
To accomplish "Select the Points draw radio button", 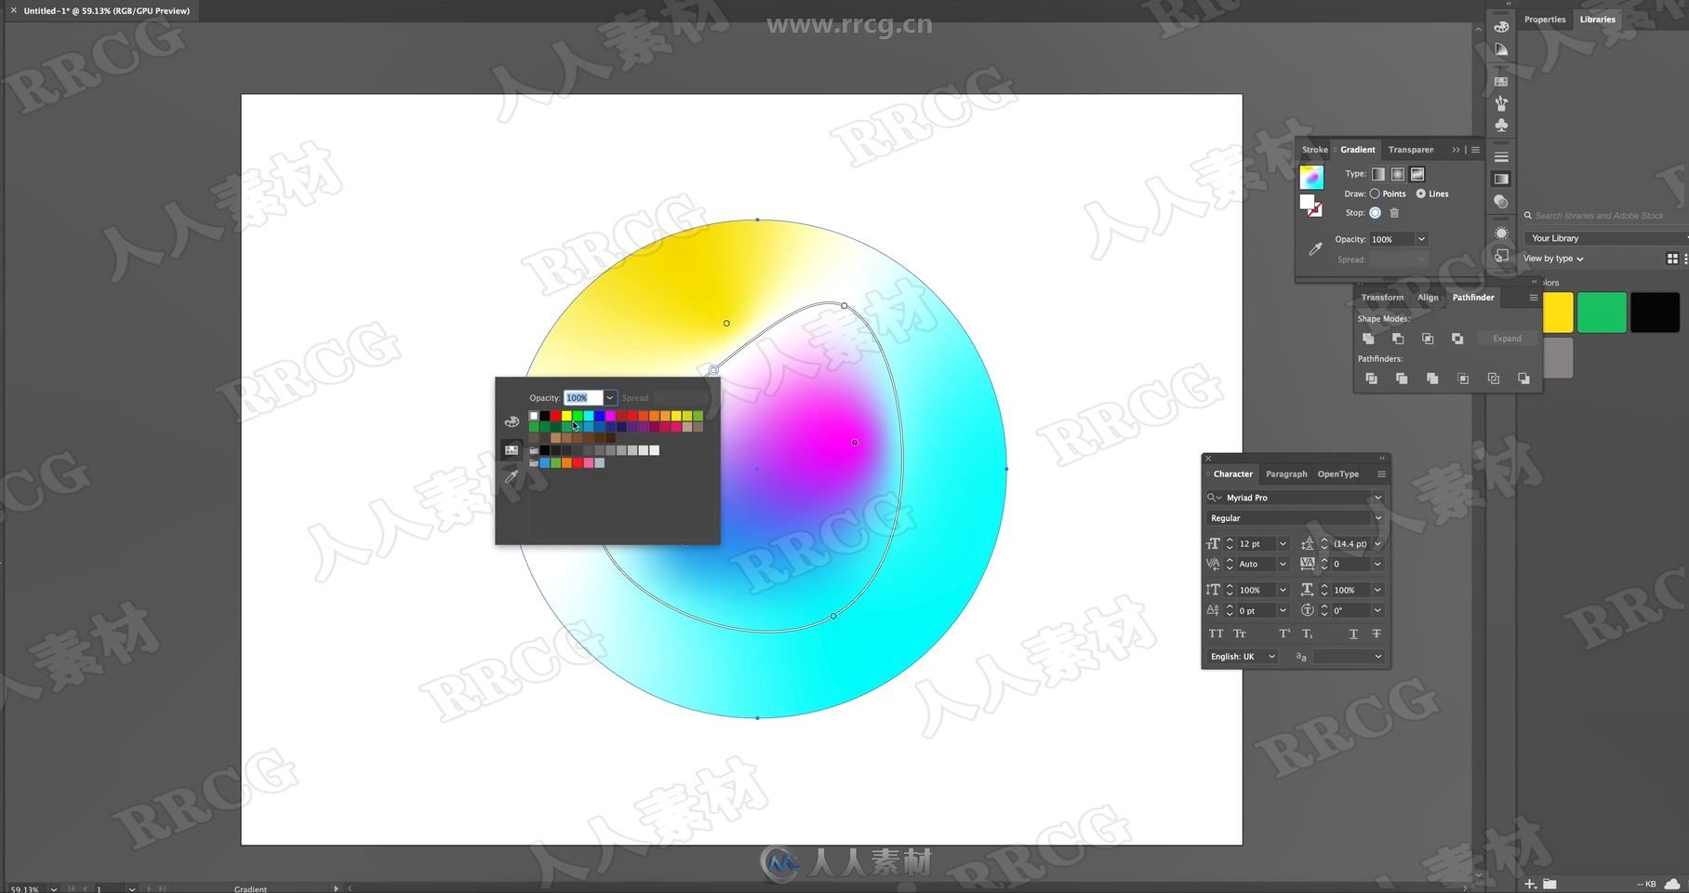I will (1375, 193).
